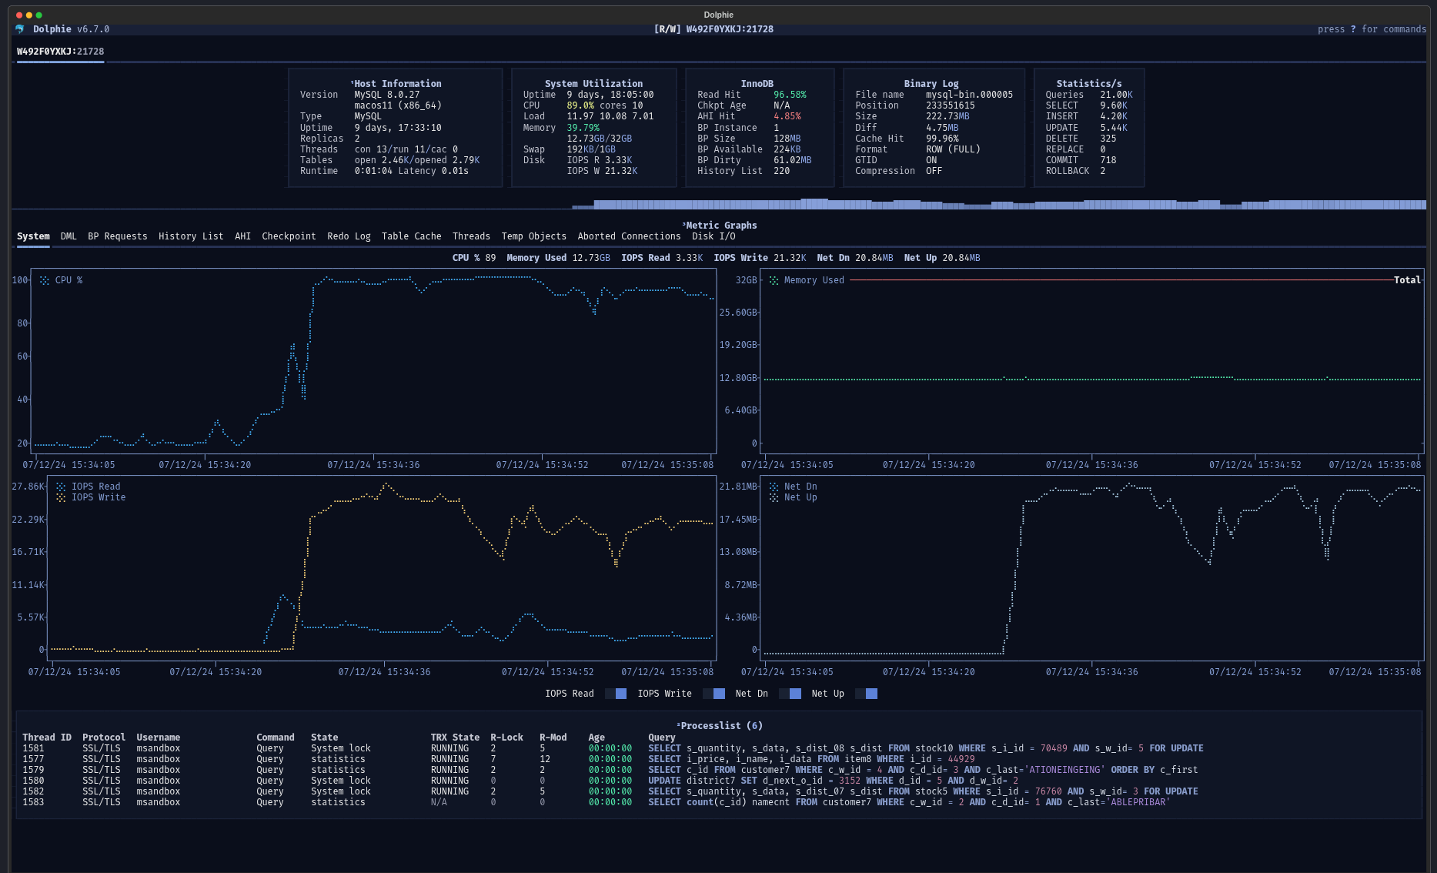Viewport: 1437px width, 873px height.
Task: Open the Aborted Connections tab
Action: (x=629, y=236)
